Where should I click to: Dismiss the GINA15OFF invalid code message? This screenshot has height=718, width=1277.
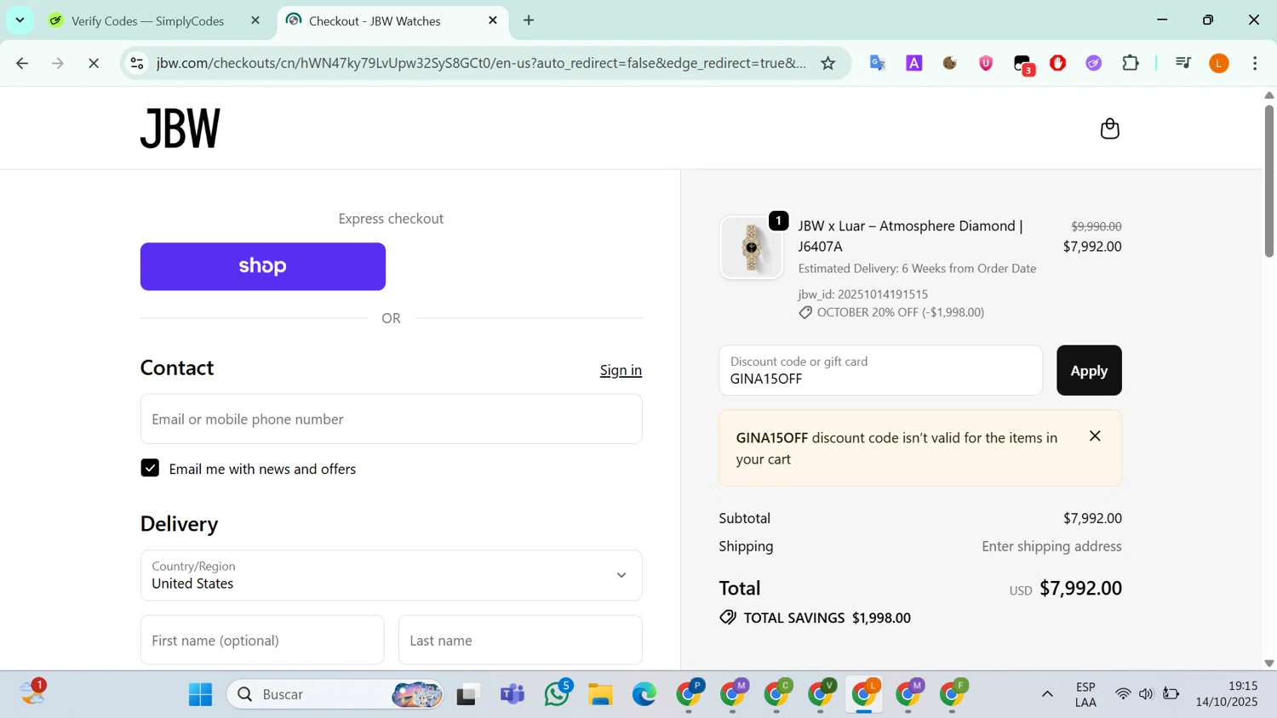click(1095, 436)
